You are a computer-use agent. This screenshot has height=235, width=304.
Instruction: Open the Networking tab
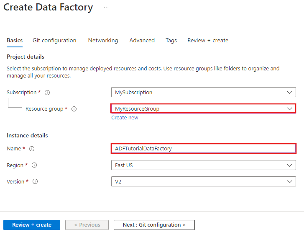(103, 41)
